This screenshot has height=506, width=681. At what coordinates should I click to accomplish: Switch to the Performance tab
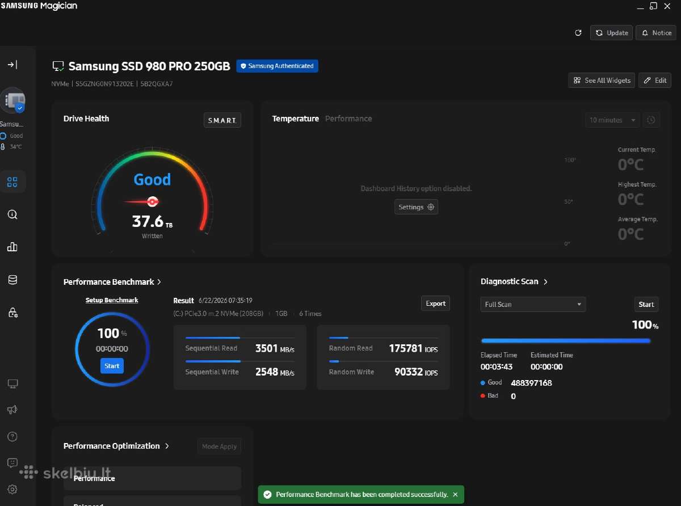(348, 119)
